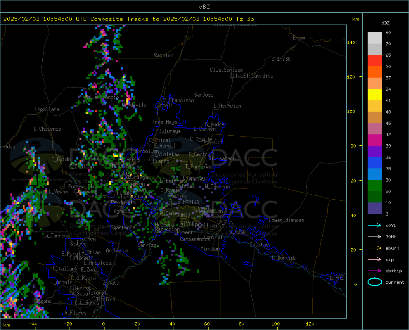Click the Clla.SanJose label
The width and height of the screenshot is (409, 330).
(226, 70)
